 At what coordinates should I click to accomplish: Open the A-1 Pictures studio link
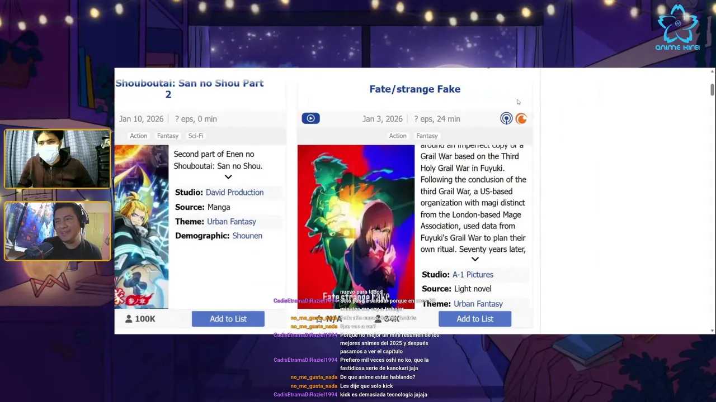pyautogui.click(x=473, y=275)
